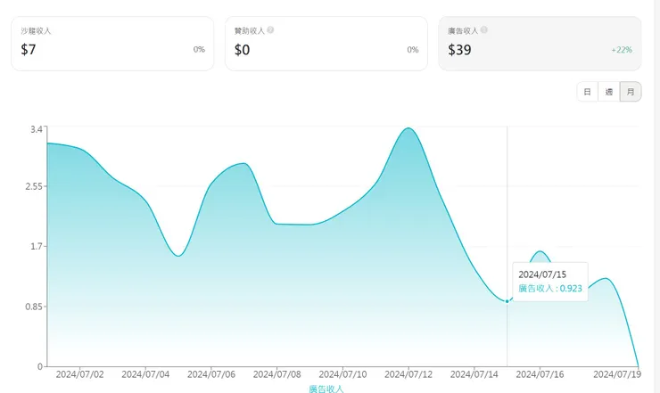
Task: Click the 2024/07/16 x-axis date label
Action: click(x=540, y=375)
